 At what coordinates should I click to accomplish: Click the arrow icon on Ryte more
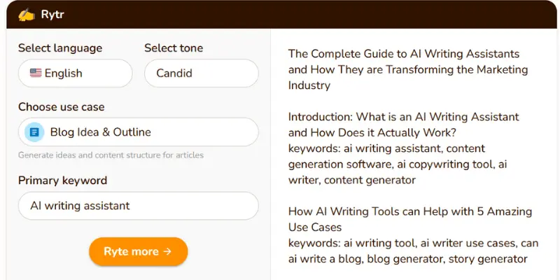click(x=167, y=251)
